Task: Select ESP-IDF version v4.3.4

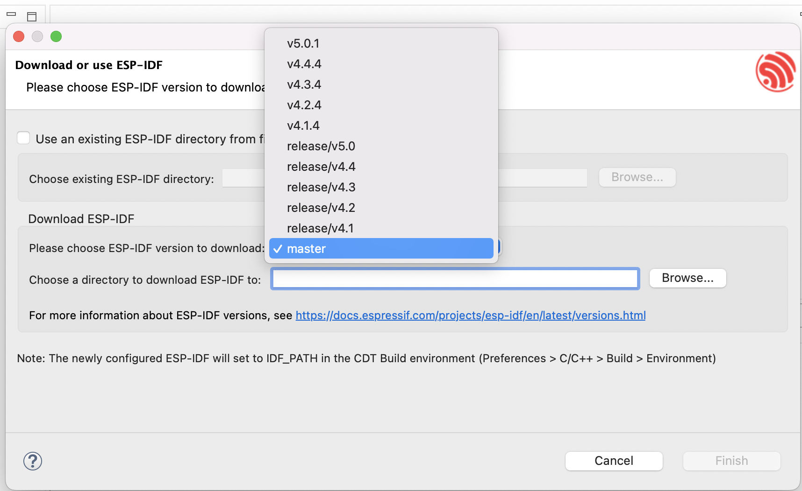Action: click(304, 84)
